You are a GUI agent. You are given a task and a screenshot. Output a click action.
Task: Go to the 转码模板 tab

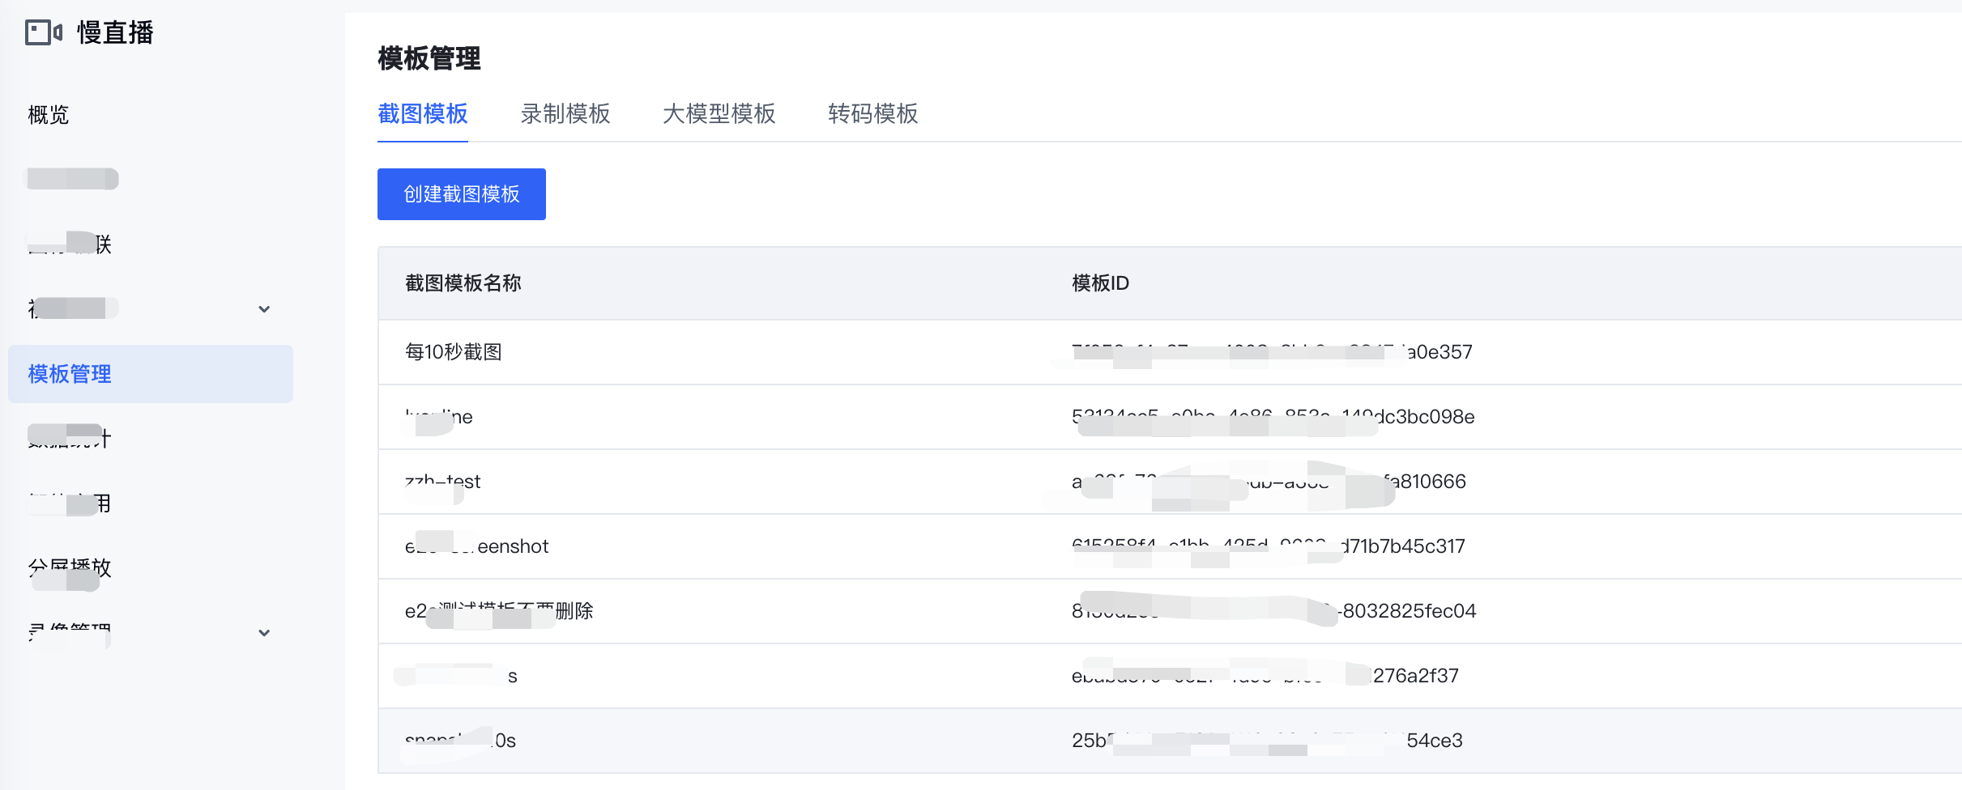(x=872, y=114)
